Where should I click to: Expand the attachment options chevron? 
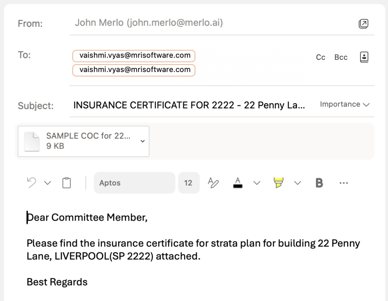pos(142,141)
